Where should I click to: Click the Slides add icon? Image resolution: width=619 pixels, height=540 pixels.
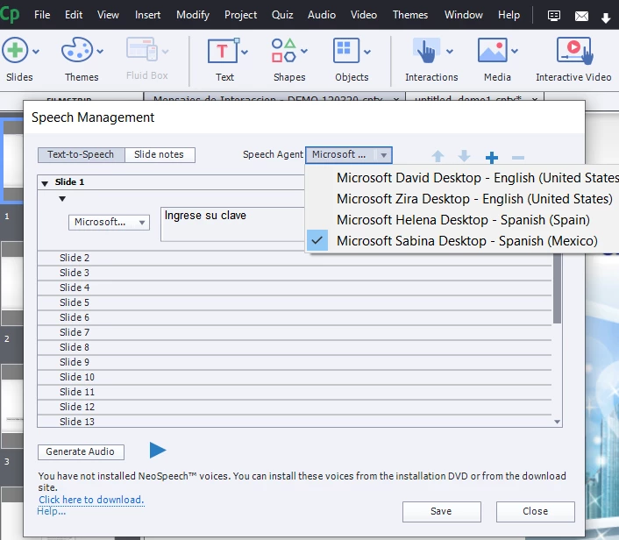[15, 50]
